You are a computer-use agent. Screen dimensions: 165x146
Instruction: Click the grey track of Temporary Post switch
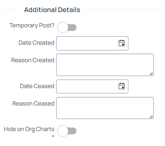[72, 27]
